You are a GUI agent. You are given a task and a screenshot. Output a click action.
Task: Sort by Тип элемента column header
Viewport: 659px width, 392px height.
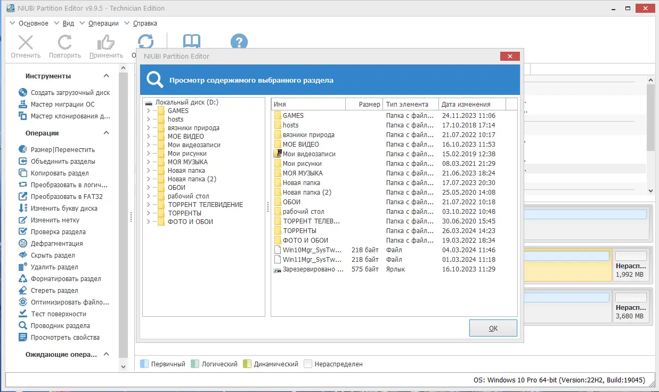click(x=411, y=104)
